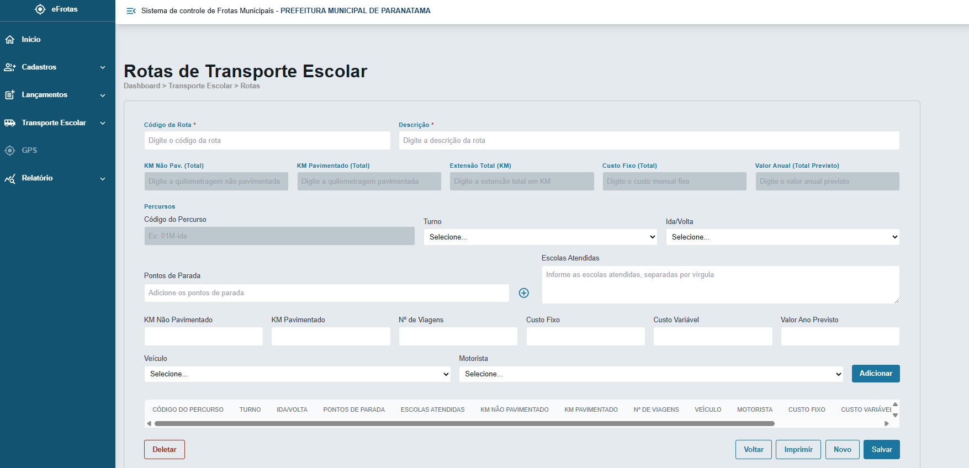This screenshot has height=468, width=969.
Task: Click the horizontal scrollbar of the percursos table
Action: (464, 424)
